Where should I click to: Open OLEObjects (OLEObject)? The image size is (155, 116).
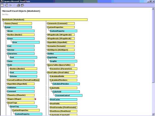point(61,50)
